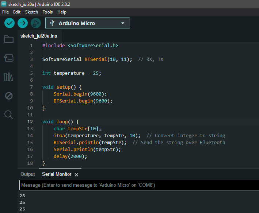Click the Upload arrow button
The height and width of the screenshot is (213, 259).
coord(23,23)
